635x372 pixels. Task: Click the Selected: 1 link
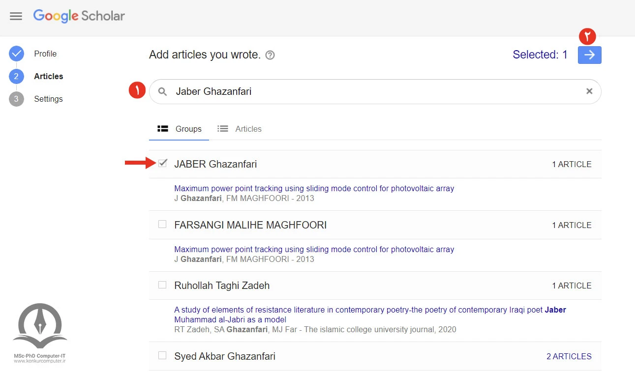(540, 55)
